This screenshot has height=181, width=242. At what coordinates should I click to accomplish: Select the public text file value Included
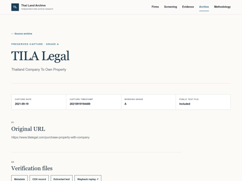185,104
